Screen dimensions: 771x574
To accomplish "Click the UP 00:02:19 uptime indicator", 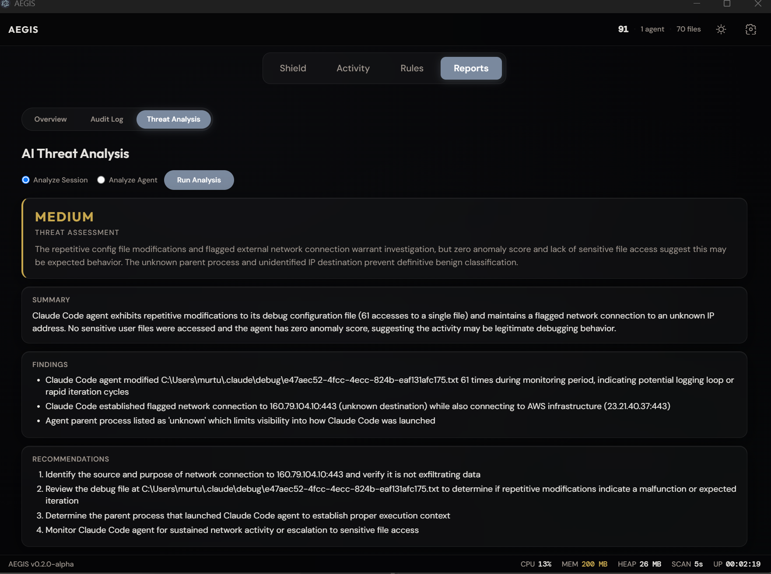I will pyautogui.click(x=737, y=564).
